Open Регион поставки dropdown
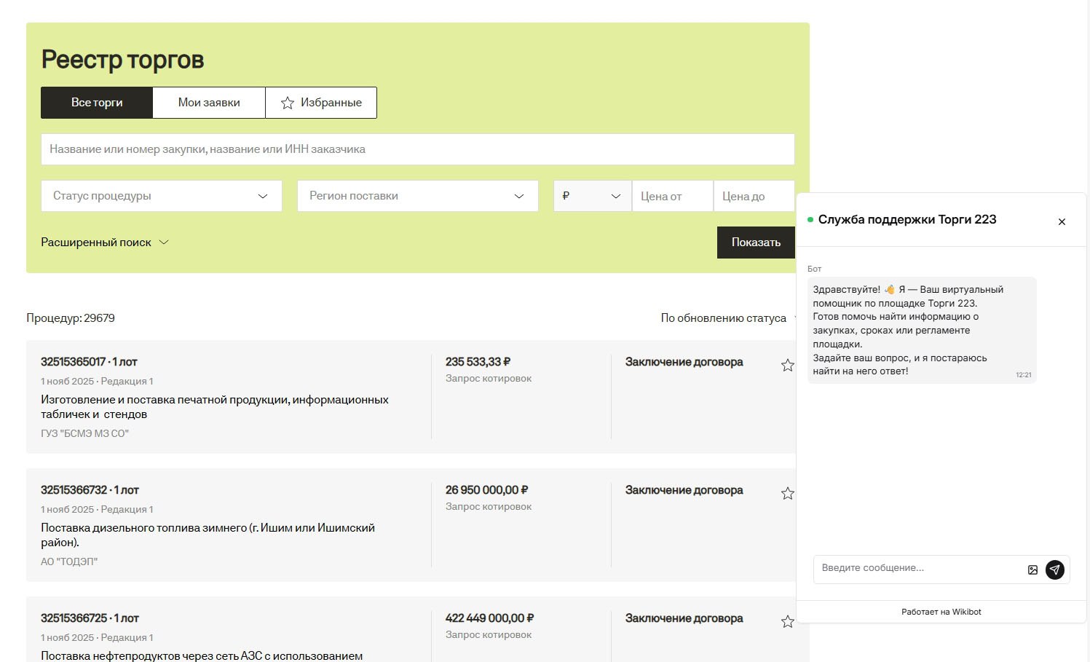 pyautogui.click(x=417, y=196)
